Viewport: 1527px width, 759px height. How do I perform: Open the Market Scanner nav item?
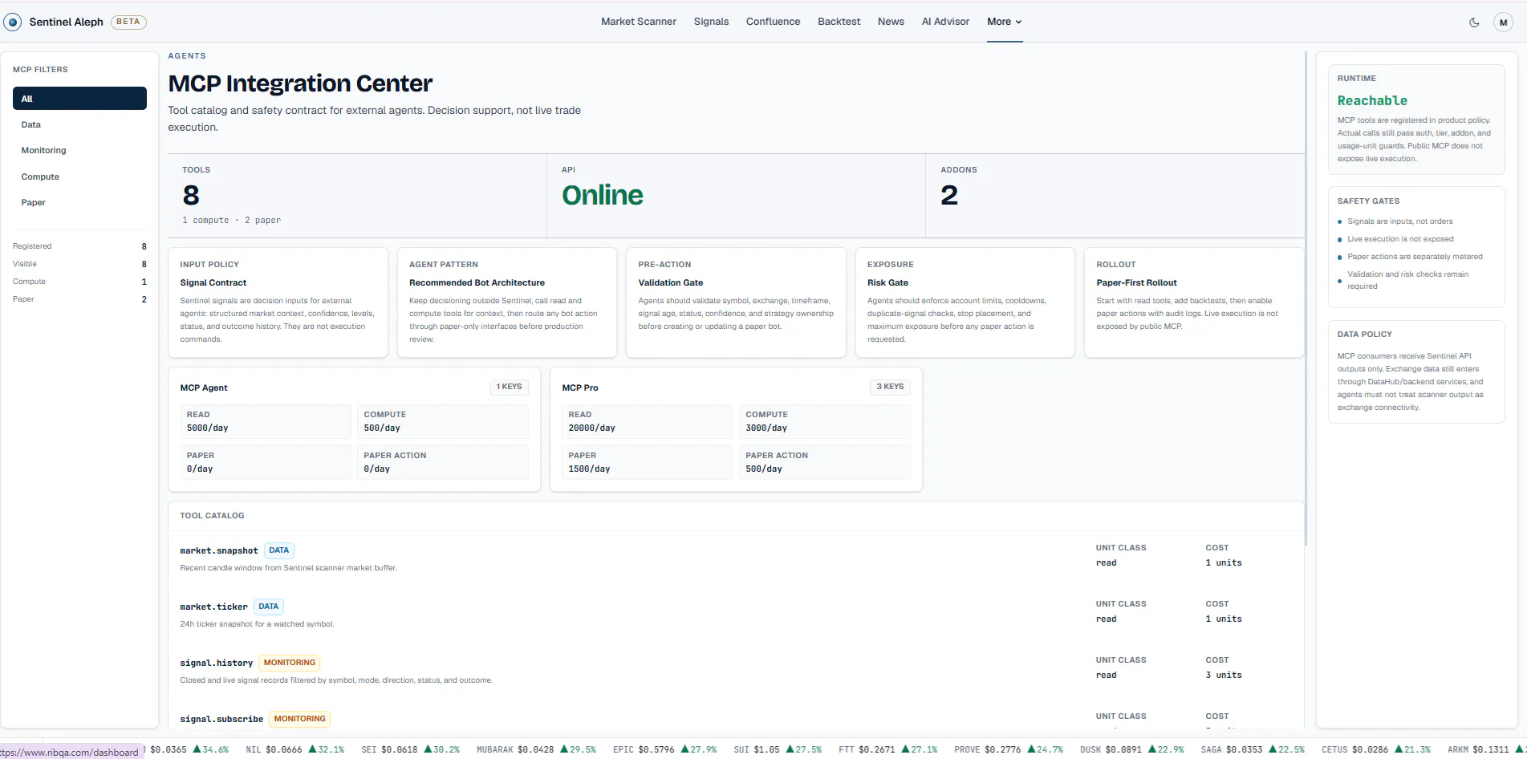pyautogui.click(x=639, y=22)
